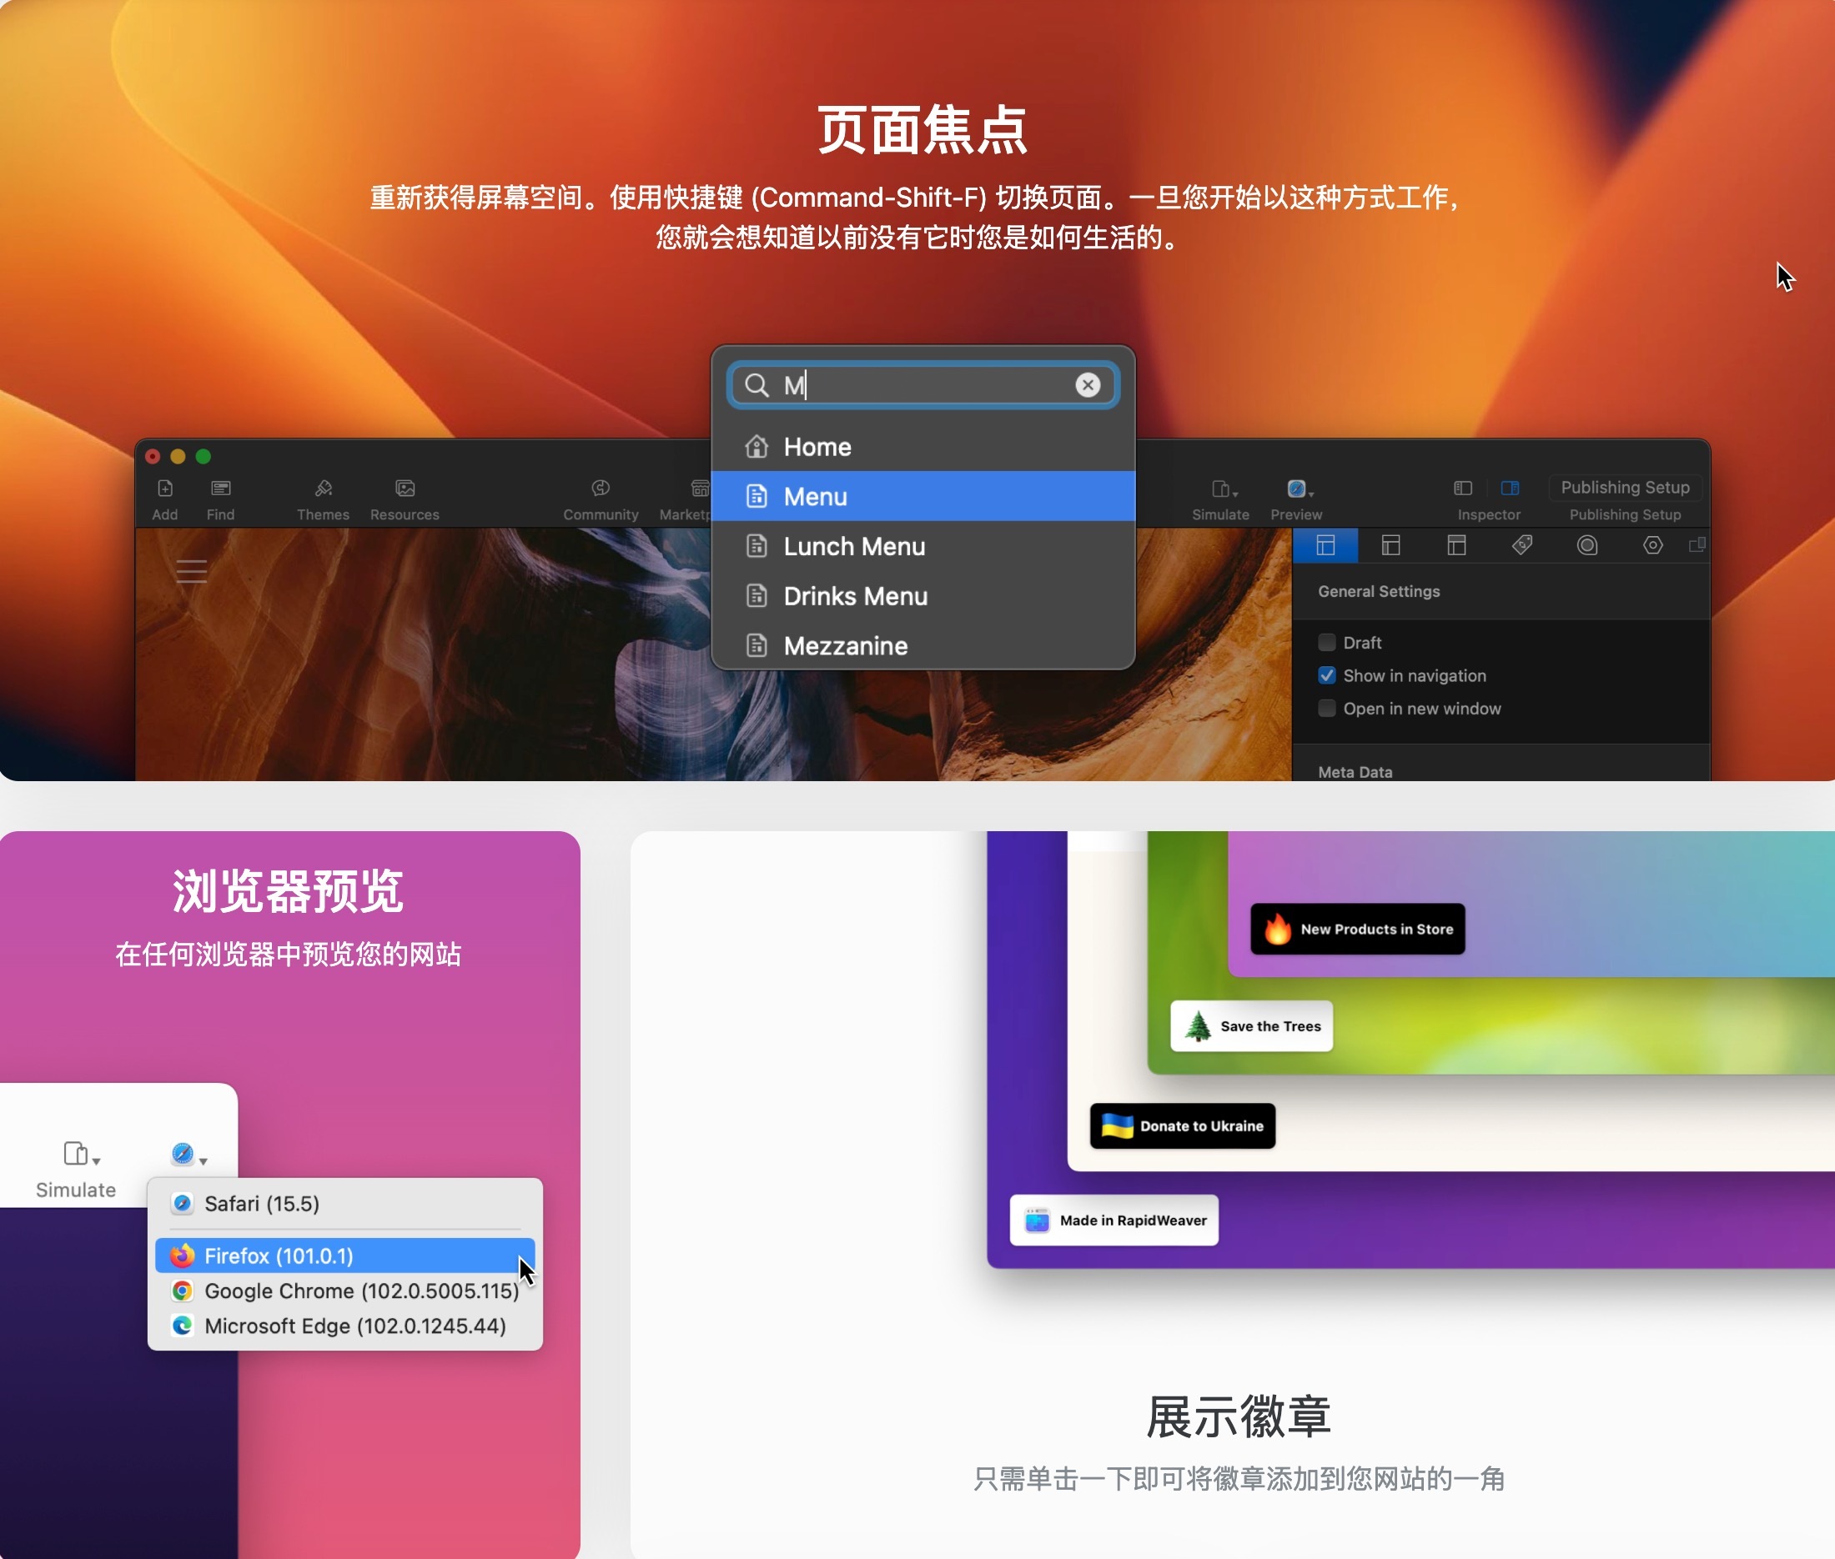
Task: Toggle the Draft checkbox in General Settings
Action: coord(1328,644)
